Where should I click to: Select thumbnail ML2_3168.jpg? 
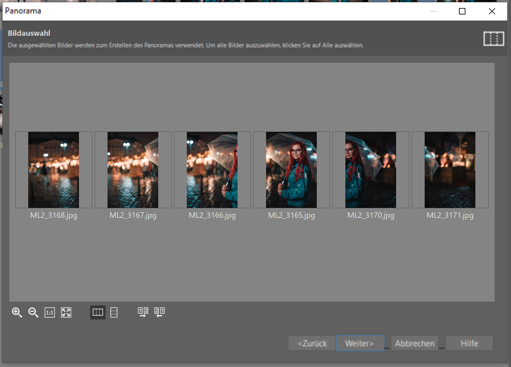tap(54, 170)
